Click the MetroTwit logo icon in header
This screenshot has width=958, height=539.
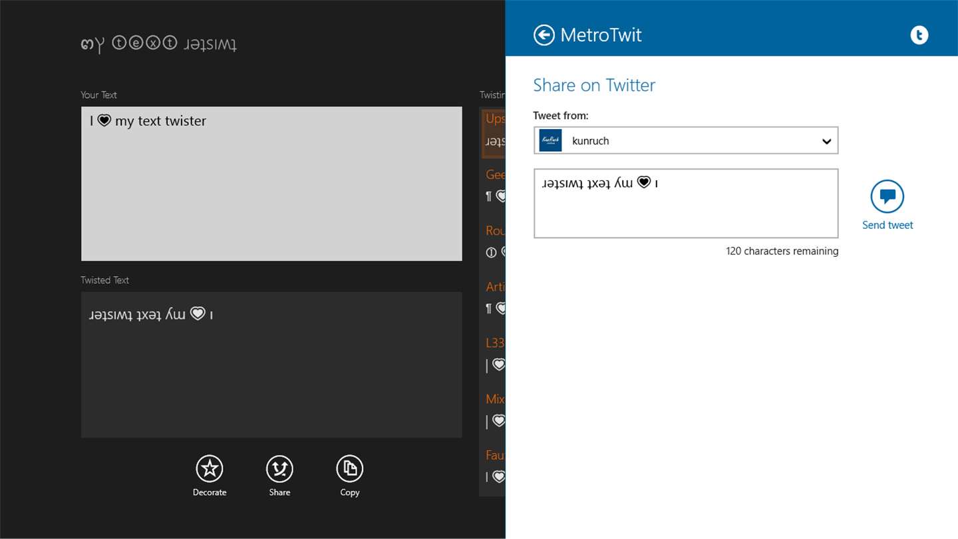point(919,35)
